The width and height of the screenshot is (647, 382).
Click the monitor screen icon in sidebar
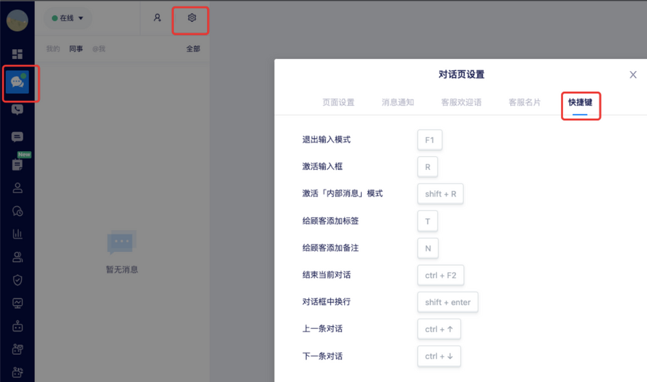[x=17, y=303]
